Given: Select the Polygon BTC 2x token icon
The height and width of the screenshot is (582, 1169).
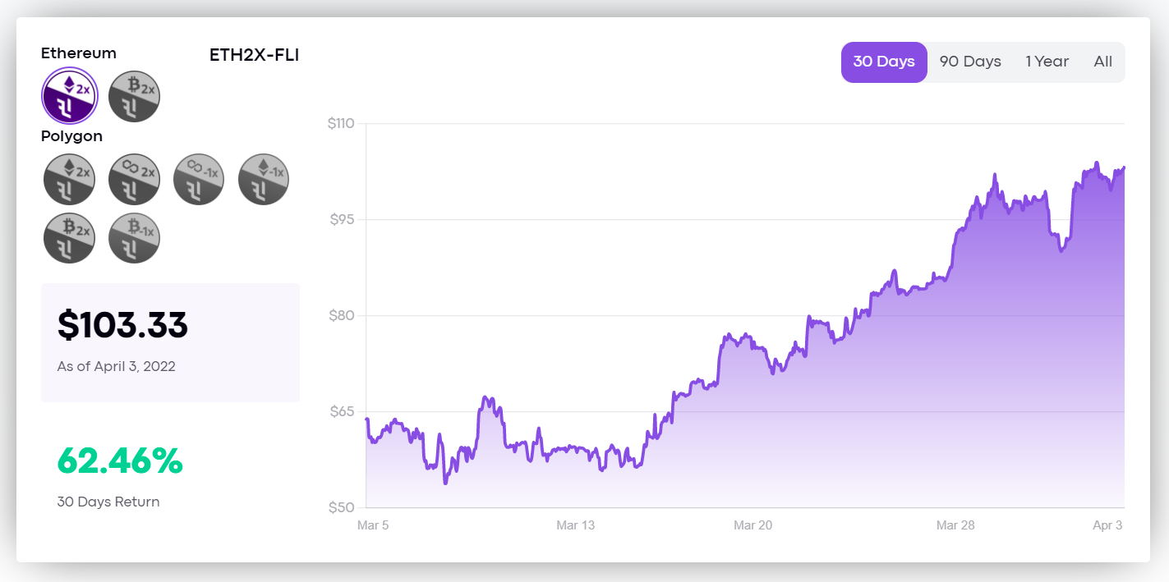Looking at the screenshot, I should [x=70, y=237].
